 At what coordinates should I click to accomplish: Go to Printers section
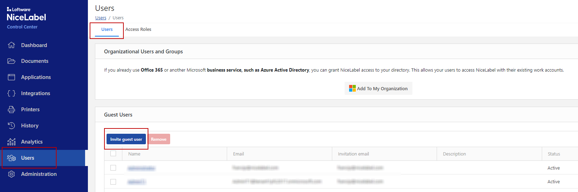[30, 110]
